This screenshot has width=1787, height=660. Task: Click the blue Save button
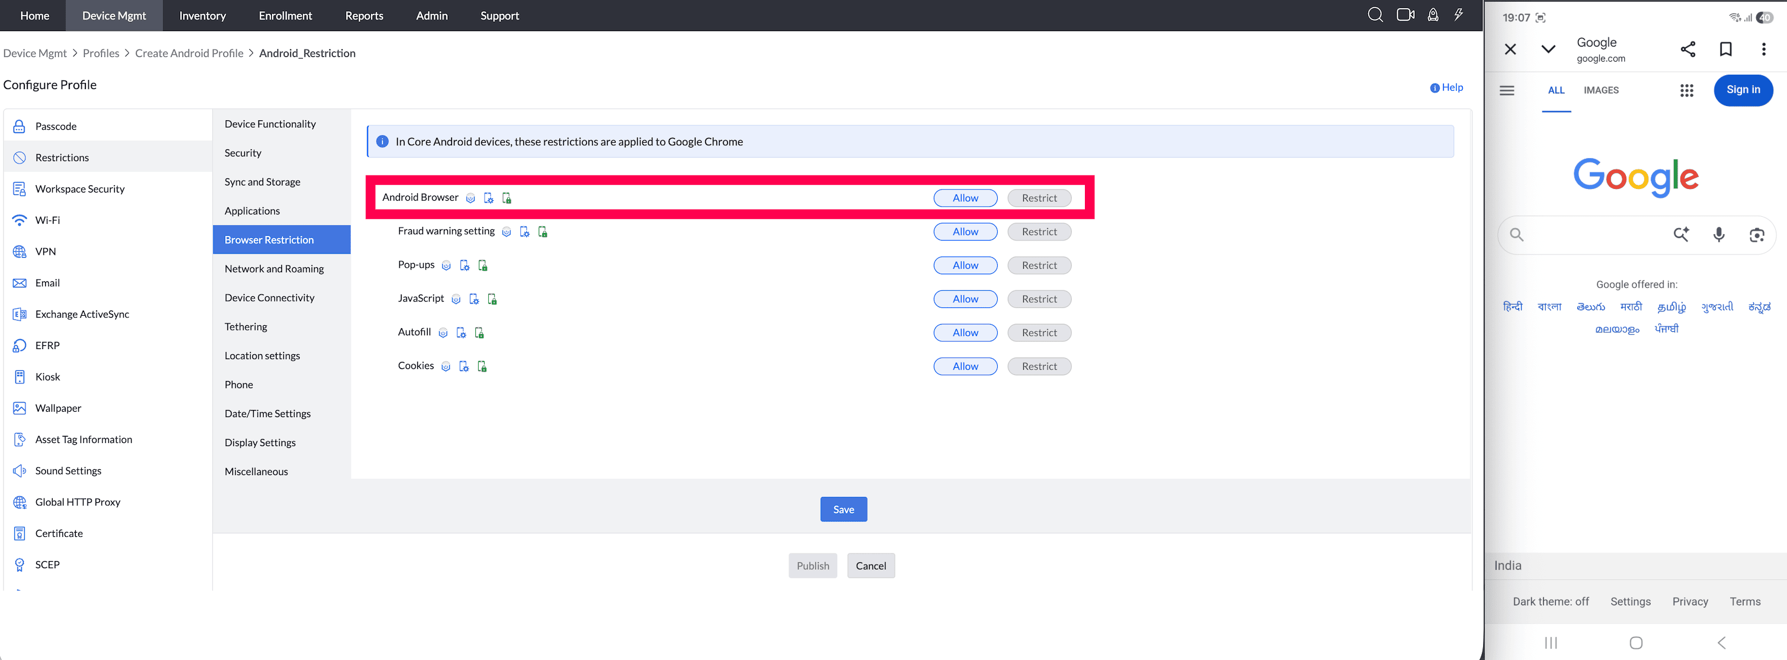(843, 510)
